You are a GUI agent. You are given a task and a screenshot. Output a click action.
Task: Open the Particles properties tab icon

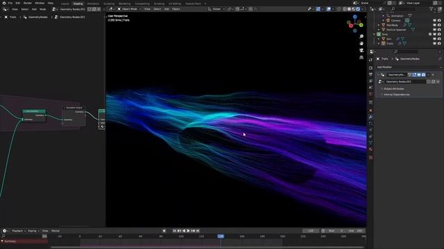coord(370,123)
